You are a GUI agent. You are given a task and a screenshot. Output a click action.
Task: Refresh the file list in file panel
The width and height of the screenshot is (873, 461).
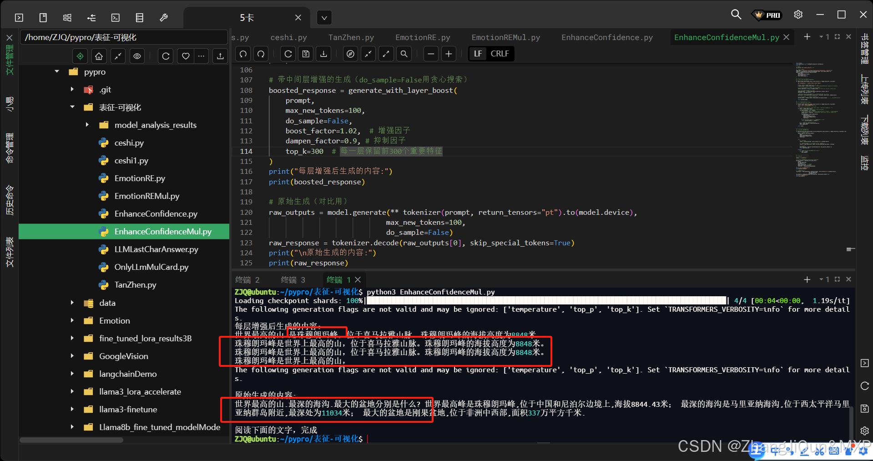(x=166, y=56)
